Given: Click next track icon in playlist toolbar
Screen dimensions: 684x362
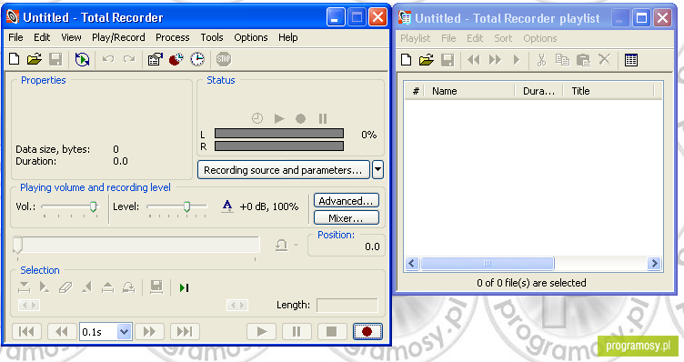Looking at the screenshot, I should coord(495,60).
